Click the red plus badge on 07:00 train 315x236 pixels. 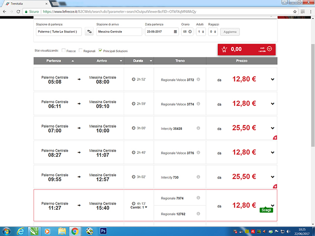pyautogui.click(x=275, y=138)
